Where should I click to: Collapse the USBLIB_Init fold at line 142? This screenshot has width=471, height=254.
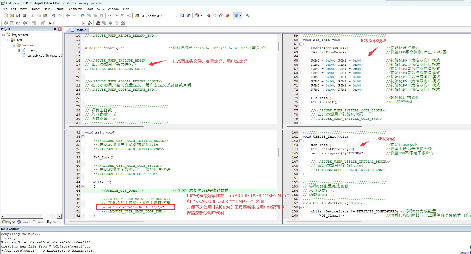(301, 141)
